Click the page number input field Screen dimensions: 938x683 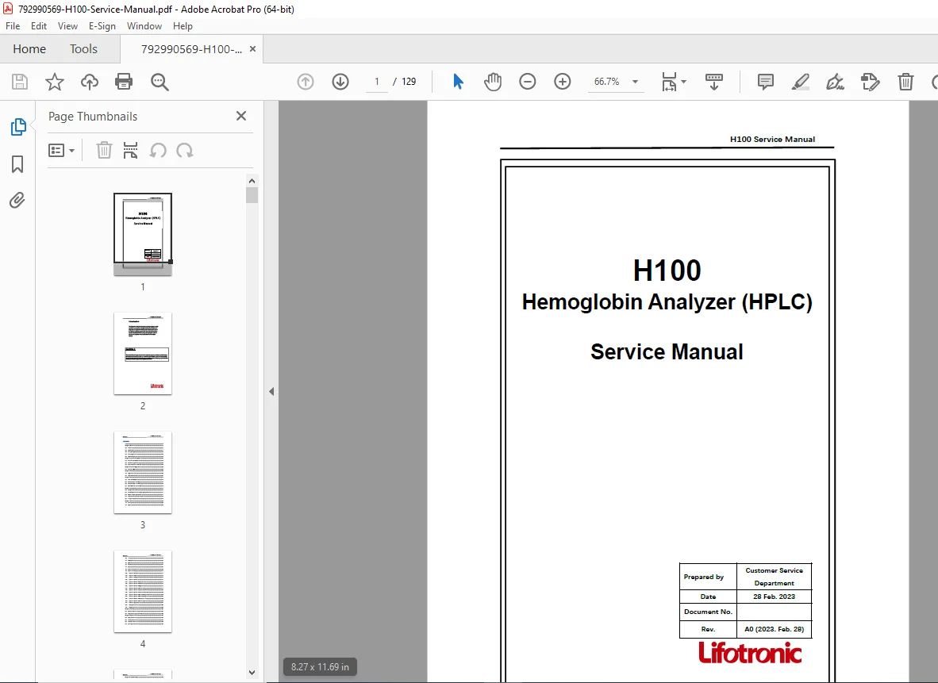(377, 82)
